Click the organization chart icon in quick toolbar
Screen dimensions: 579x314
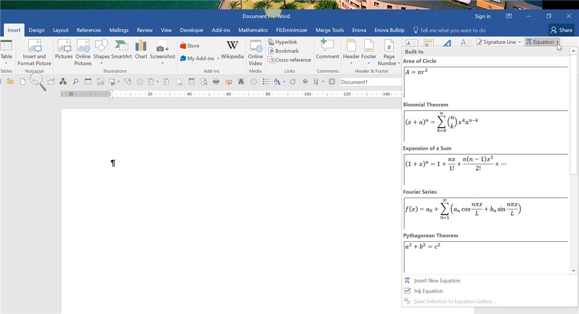pos(63,82)
